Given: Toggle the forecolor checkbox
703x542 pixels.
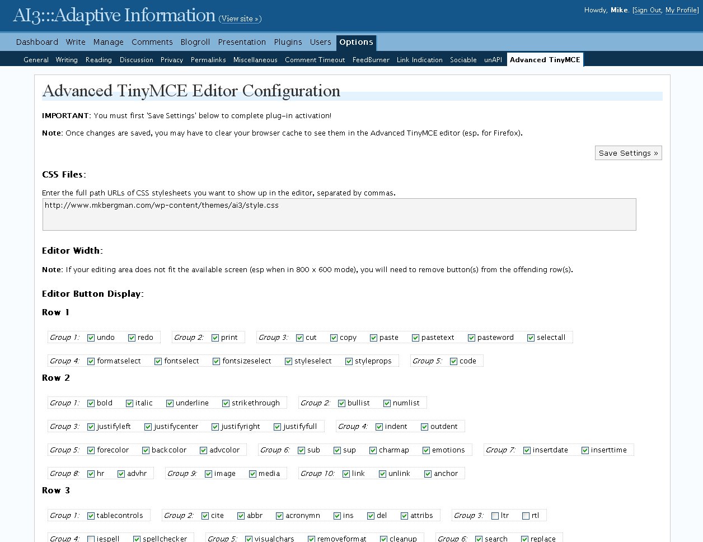Looking at the screenshot, I should click(91, 450).
